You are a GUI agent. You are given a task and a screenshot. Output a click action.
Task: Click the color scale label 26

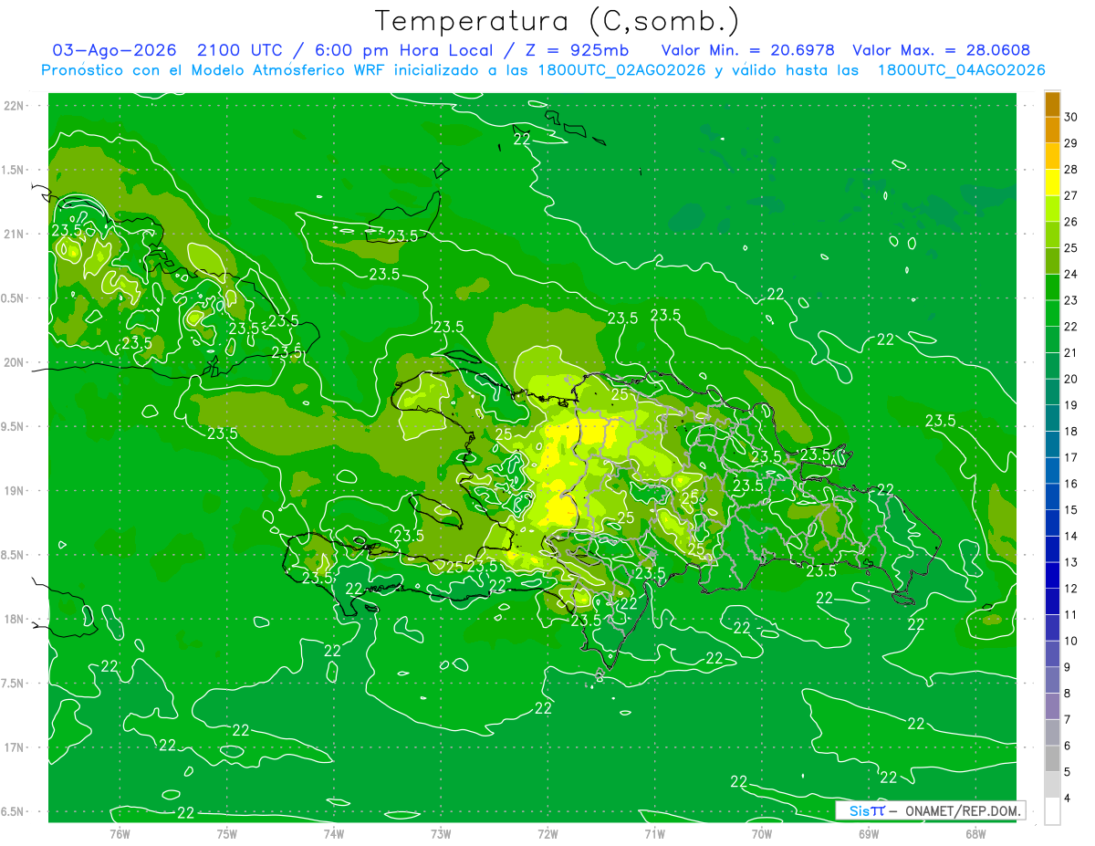[1071, 222]
